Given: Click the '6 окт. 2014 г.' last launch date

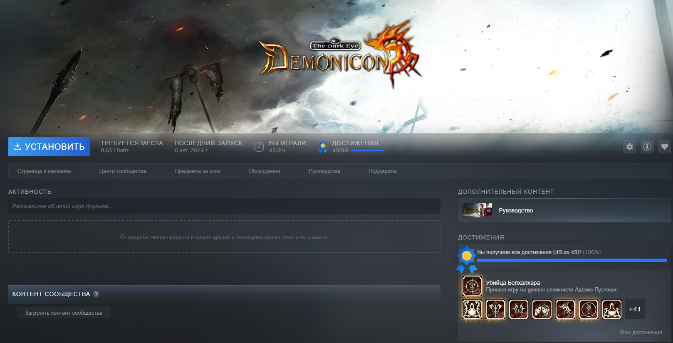Looking at the screenshot, I should tap(192, 151).
